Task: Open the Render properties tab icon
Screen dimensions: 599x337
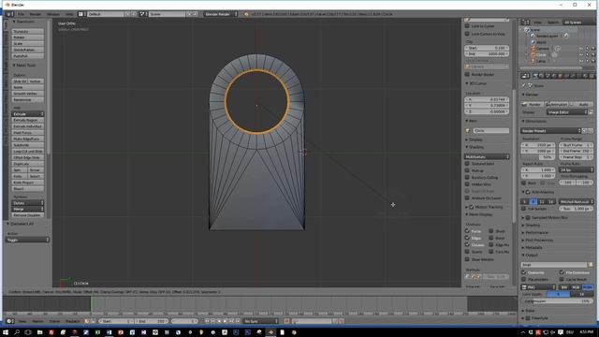Action: tap(535, 76)
